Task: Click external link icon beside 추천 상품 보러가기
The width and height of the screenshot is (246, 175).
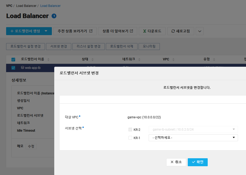Action: tap(91, 31)
